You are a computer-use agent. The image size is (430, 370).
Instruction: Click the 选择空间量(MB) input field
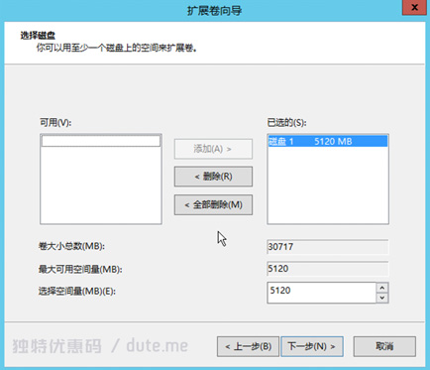tap(321, 293)
